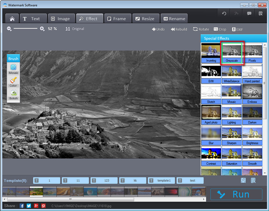Load template named test

tap(190, 181)
